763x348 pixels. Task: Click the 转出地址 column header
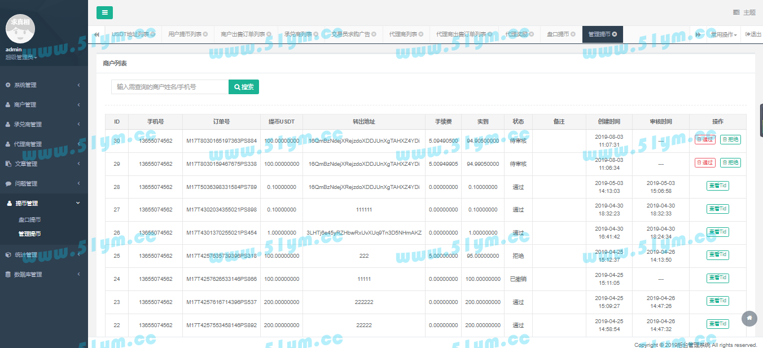click(364, 122)
